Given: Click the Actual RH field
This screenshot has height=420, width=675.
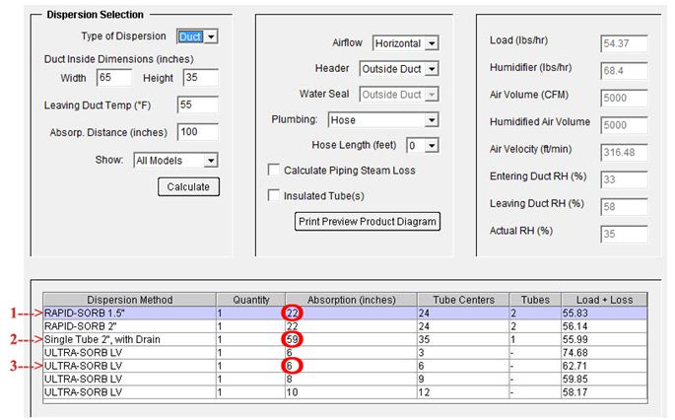Looking at the screenshot, I should pos(624,234).
